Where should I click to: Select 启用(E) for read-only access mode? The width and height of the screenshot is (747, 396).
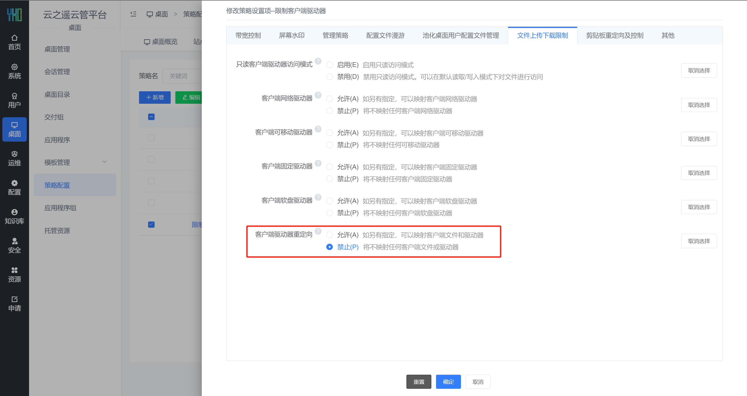point(329,65)
